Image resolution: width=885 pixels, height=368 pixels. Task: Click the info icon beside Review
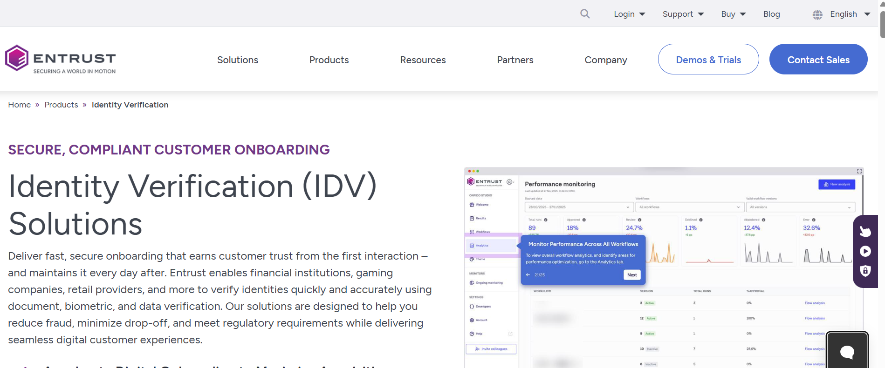(x=639, y=220)
